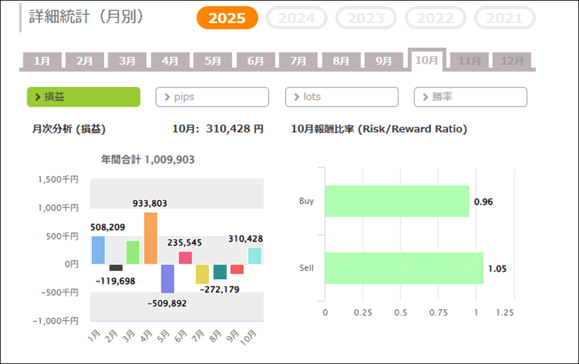Select the 2025 year button

227,18
